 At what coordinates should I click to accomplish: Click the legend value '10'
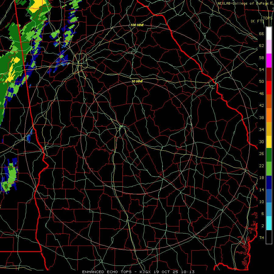tap(262, 202)
